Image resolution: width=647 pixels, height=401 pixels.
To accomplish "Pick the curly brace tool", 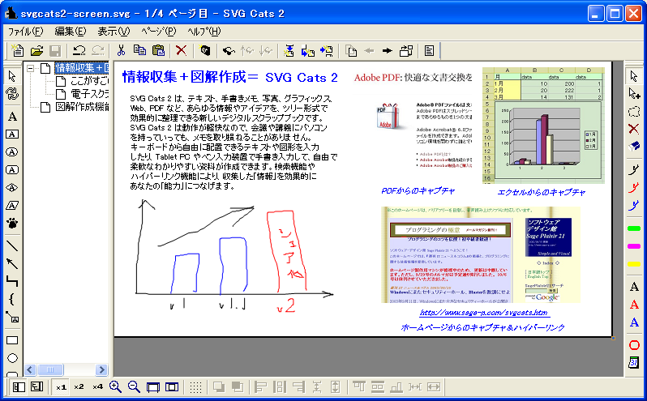I will pyautogui.click(x=13, y=299).
